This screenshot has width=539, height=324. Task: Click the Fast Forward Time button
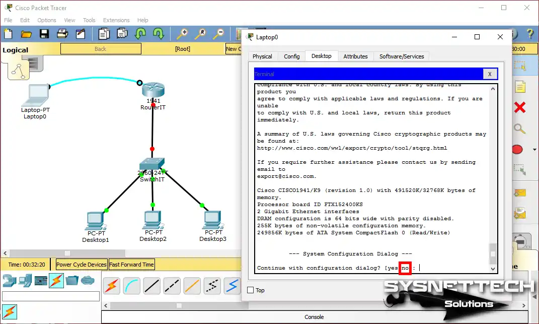131,265
